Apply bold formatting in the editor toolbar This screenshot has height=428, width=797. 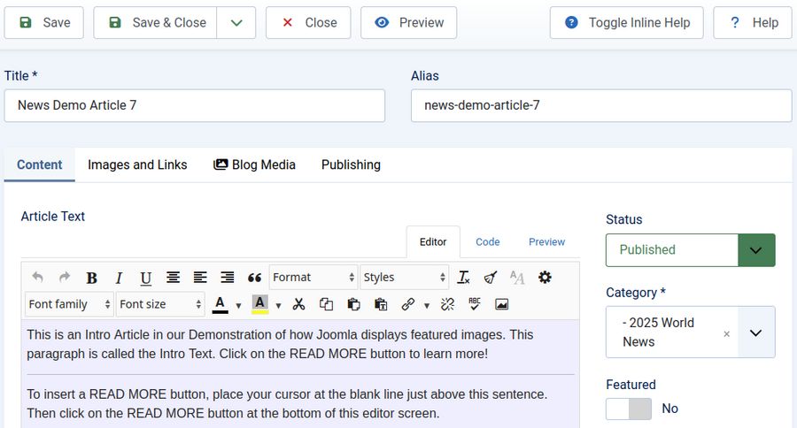(x=91, y=278)
